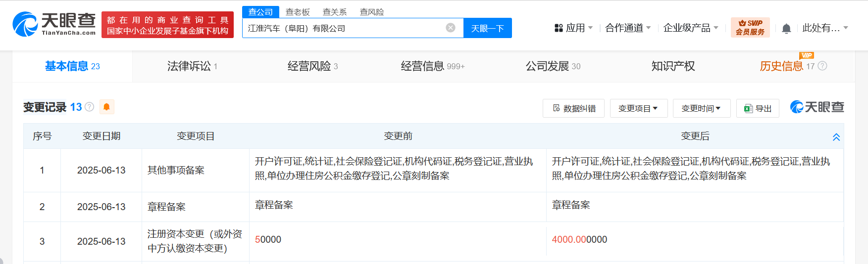The width and height of the screenshot is (868, 264).
Task: Open the 变更项目 filter dropdown
Action: pos(638,108)
